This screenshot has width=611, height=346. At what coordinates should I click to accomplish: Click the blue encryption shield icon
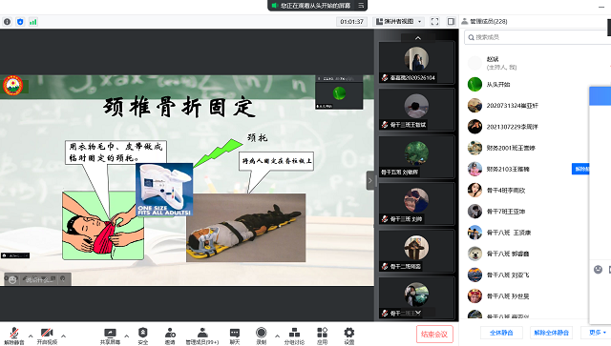pos(20,22)
